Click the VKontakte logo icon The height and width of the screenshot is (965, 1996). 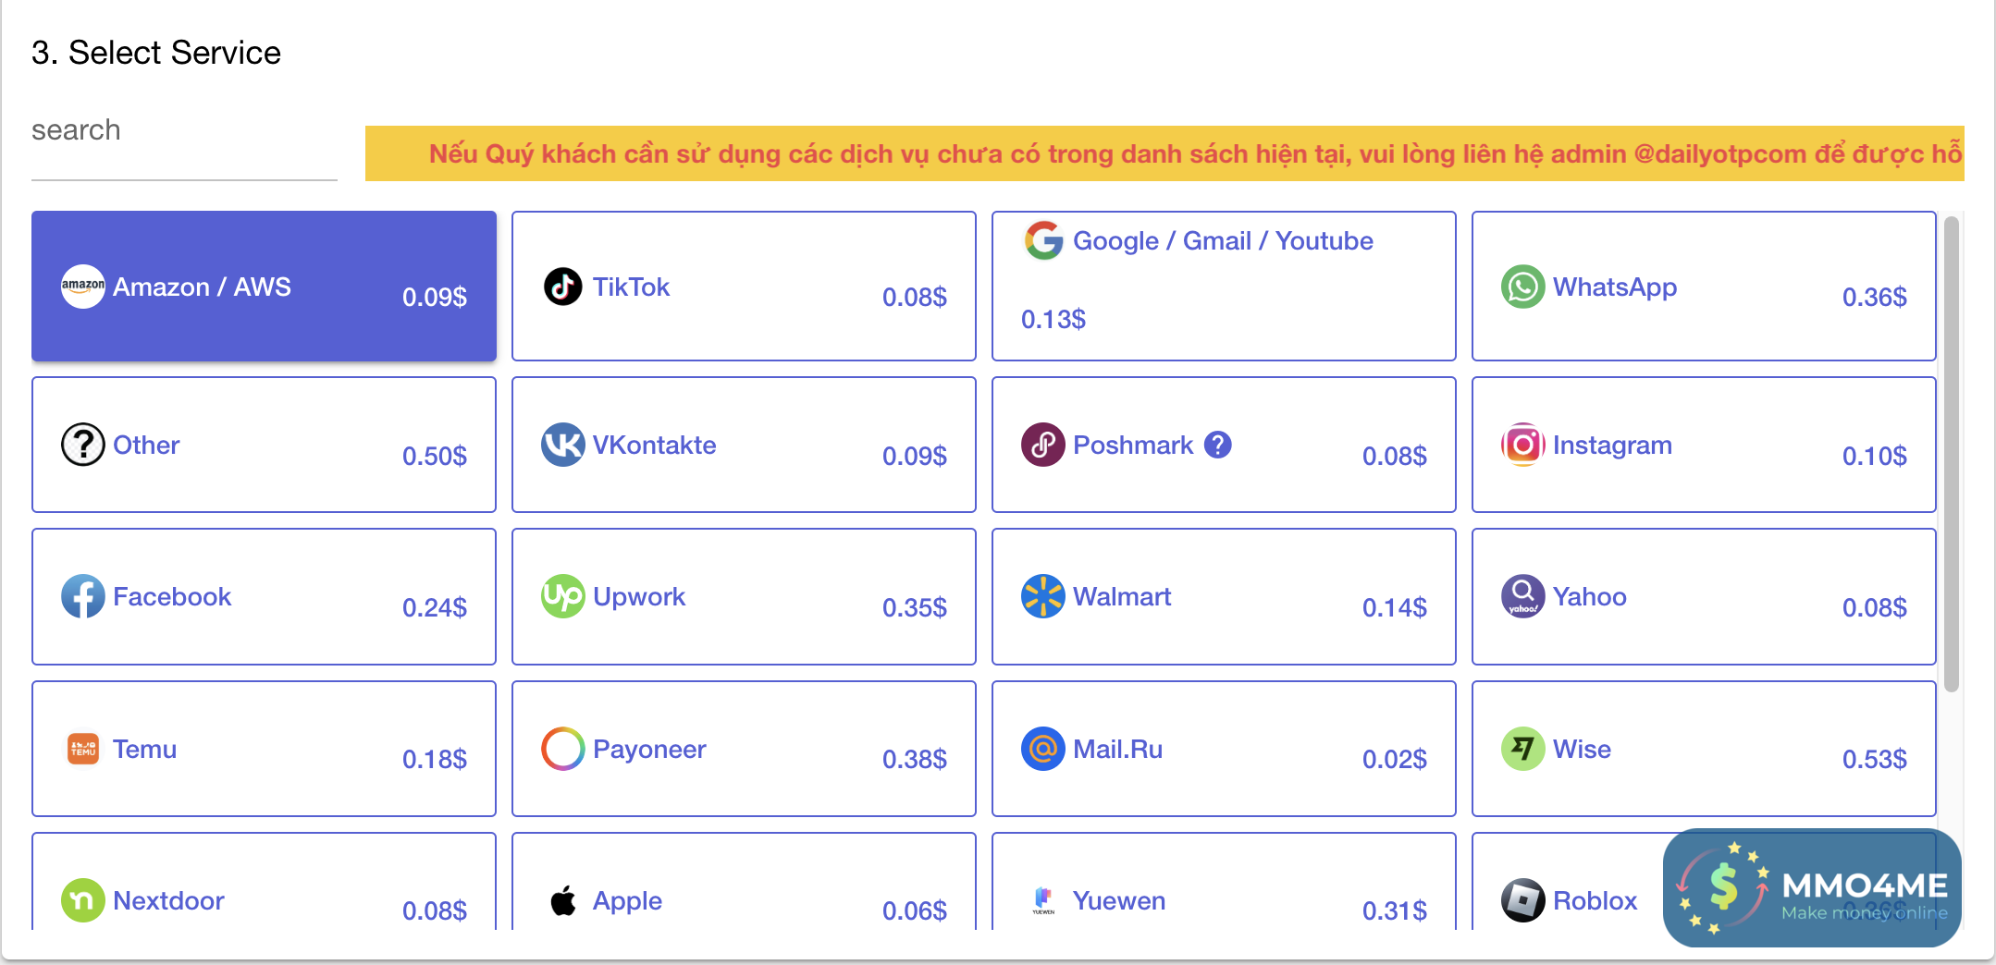(562, 445)
